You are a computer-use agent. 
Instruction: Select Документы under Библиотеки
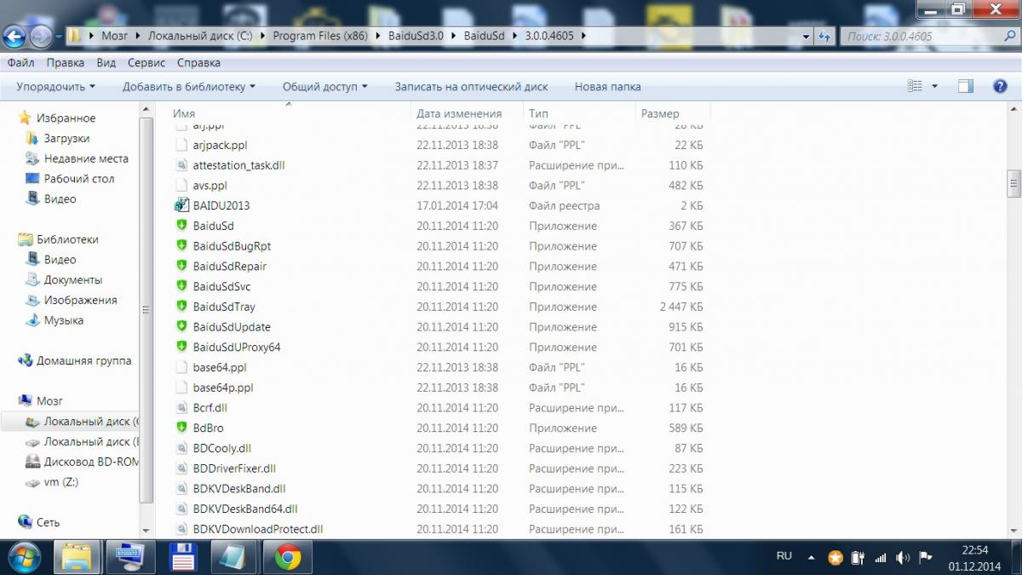(73, 279)
